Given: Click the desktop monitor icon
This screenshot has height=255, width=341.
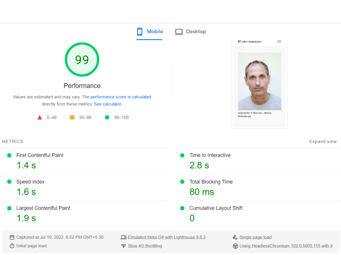Looking at the screenshot, I should (x=179, y=32).
